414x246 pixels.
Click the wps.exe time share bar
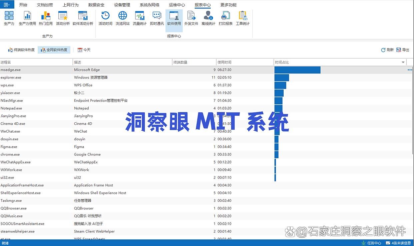click(x=280, y=85)
